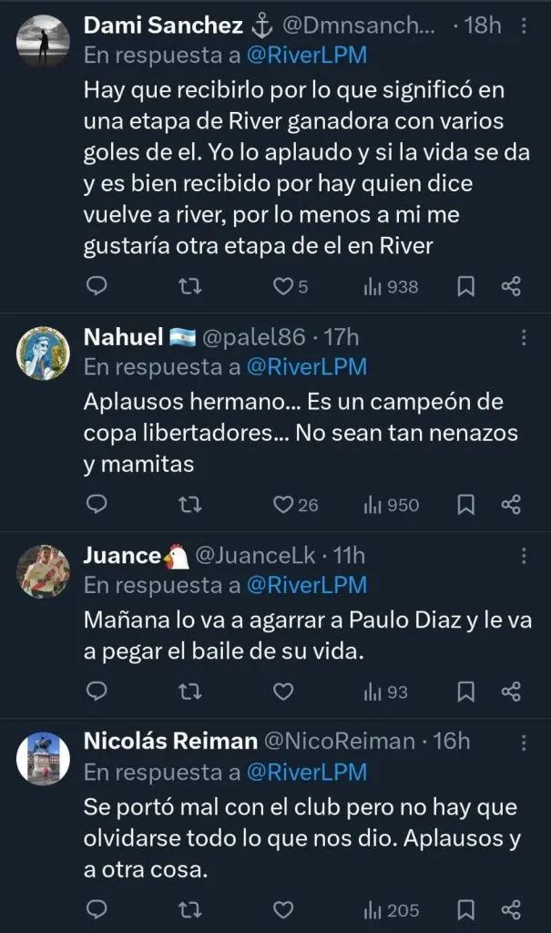The width and height of the screenshot is (551, 933).
Task: Open three-dot menu on Juance's tweet
Action: [x=523, y=556]
